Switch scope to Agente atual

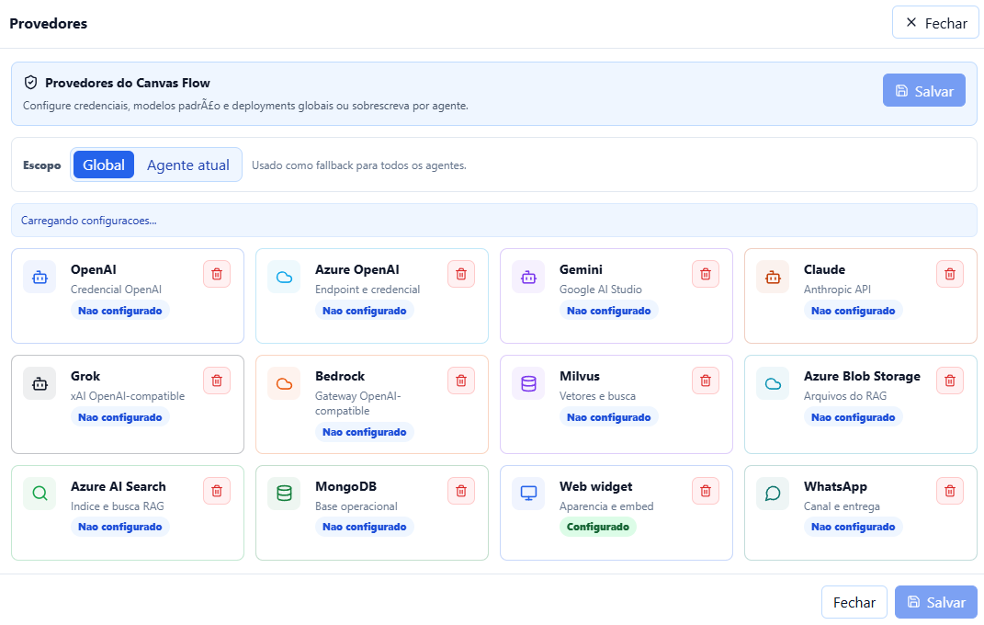click(188, 165)
